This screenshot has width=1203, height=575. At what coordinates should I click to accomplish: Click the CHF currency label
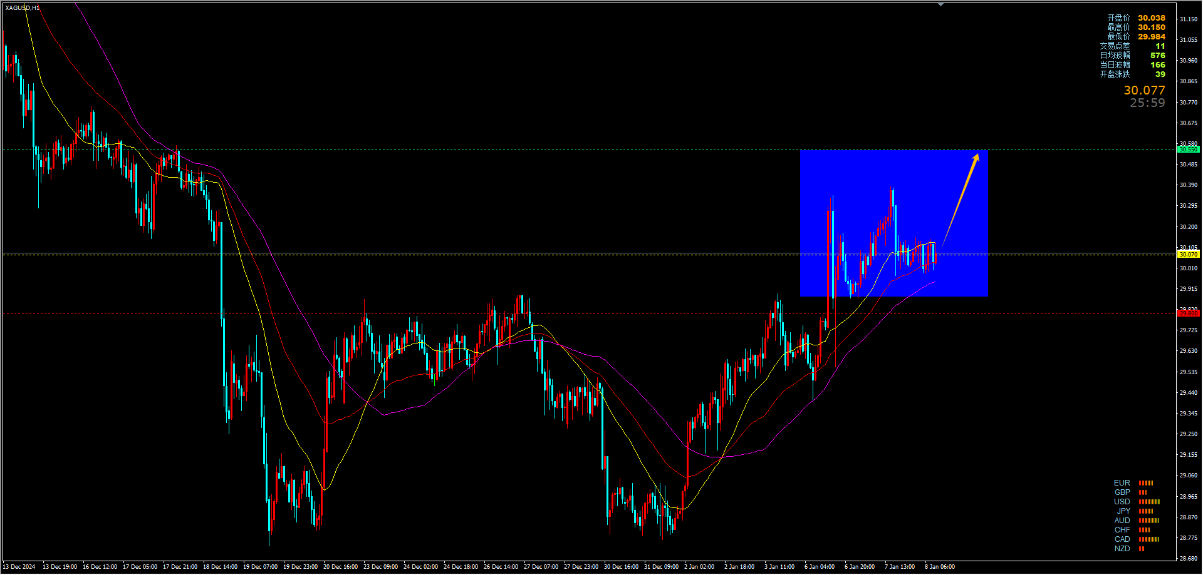tap(1122, 530)
